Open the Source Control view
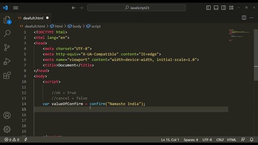Viewport: 258px width, 145px height. [7, 48]
